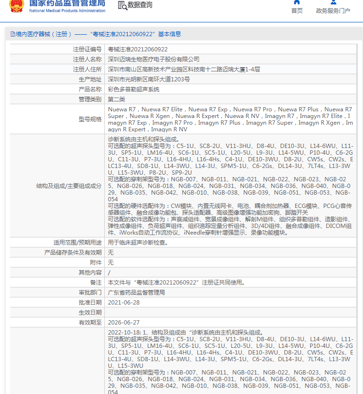Click the 生产地址 label
The width and height of the screenshot is (363, 394).
coord(90,79)
